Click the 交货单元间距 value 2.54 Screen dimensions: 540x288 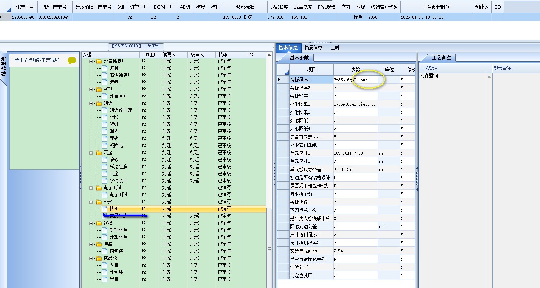point(356,251)
